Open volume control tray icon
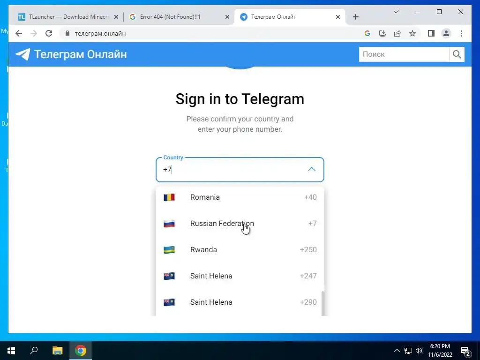Screen dimensions: 480x360 pyautogui.click(x=419, y=351)
